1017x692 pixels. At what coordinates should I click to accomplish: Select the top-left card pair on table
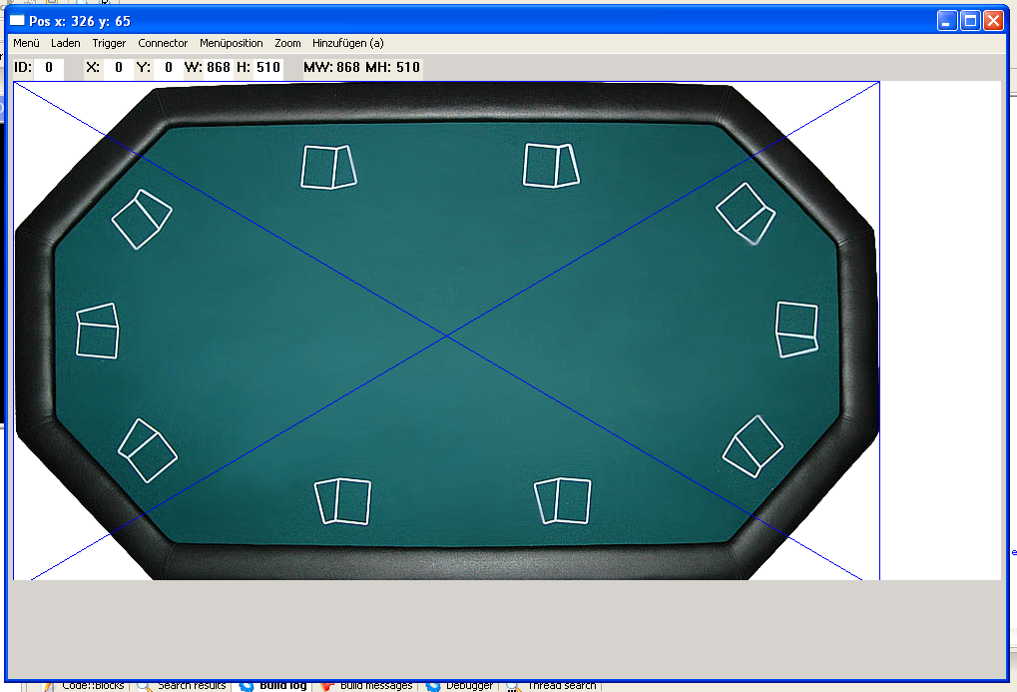pyautogui.click(x=328, y=167)
